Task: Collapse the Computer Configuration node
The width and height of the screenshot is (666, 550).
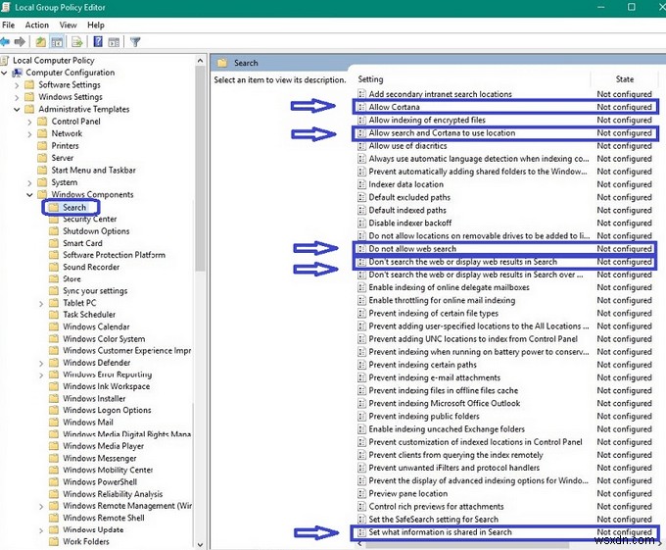Action: pos(6,74)
